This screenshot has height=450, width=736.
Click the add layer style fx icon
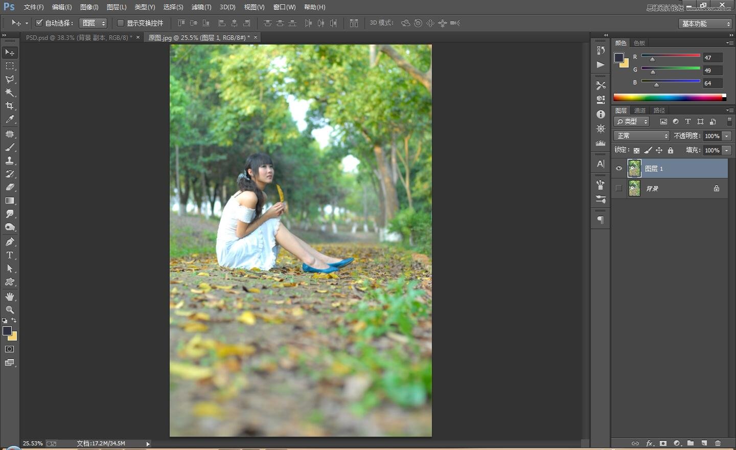pyautogui.click(x=649, y=443)
